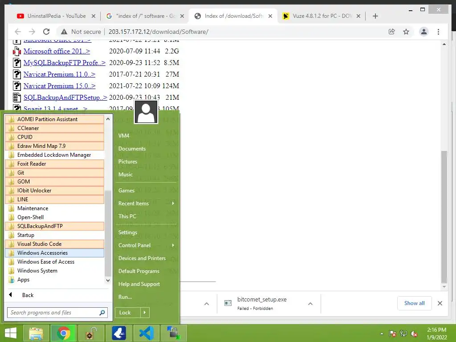Go back with the browser back arrow
The height and width of the screenshot is (342, 456).
(x=18, y=32)
